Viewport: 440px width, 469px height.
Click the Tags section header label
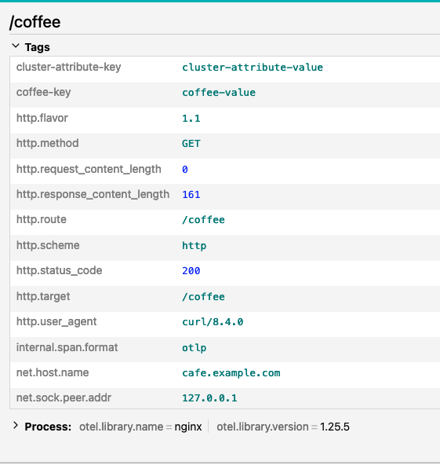point(38,47)
